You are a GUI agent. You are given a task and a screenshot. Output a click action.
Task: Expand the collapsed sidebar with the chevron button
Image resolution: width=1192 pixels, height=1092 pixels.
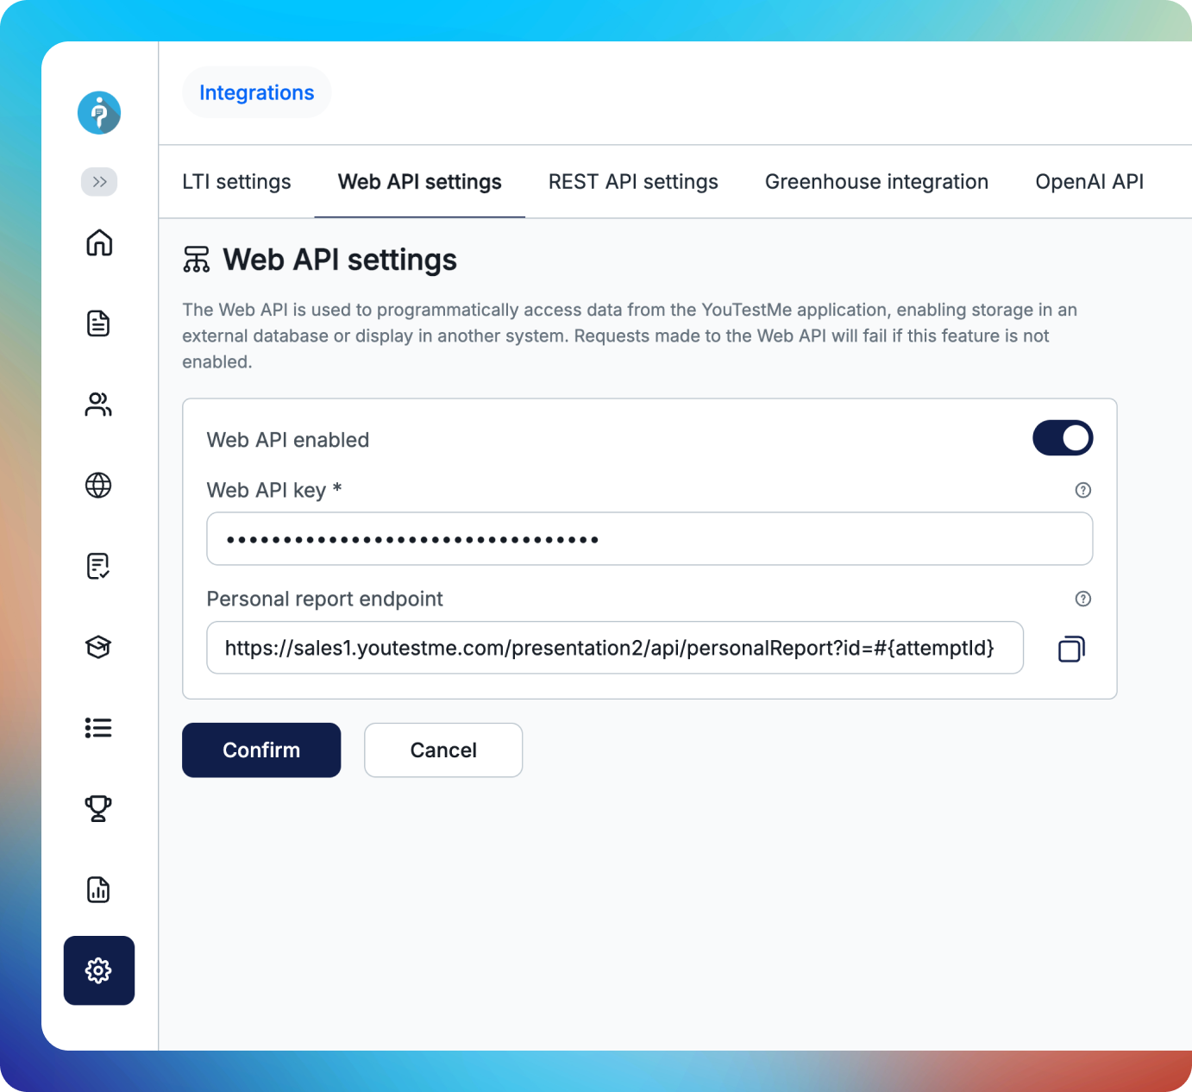point(98,182)
